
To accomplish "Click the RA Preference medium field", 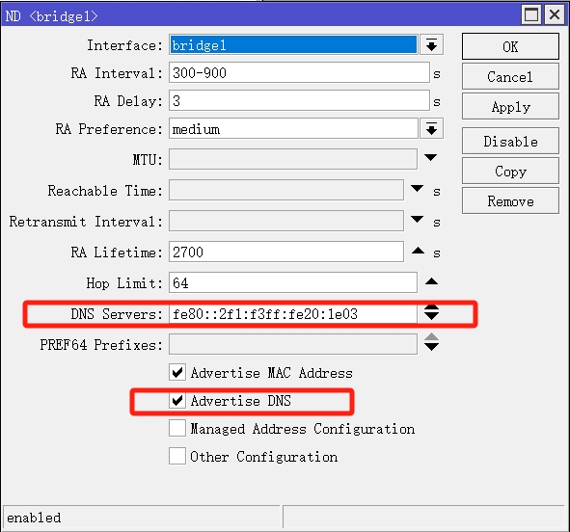I will click(293, 128).
